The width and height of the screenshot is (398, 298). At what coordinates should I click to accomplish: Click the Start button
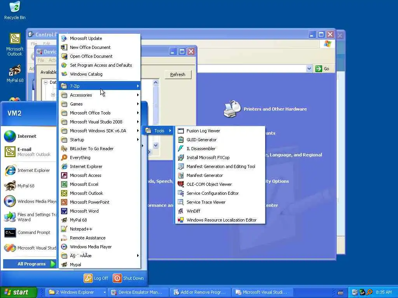coord(18,292)
